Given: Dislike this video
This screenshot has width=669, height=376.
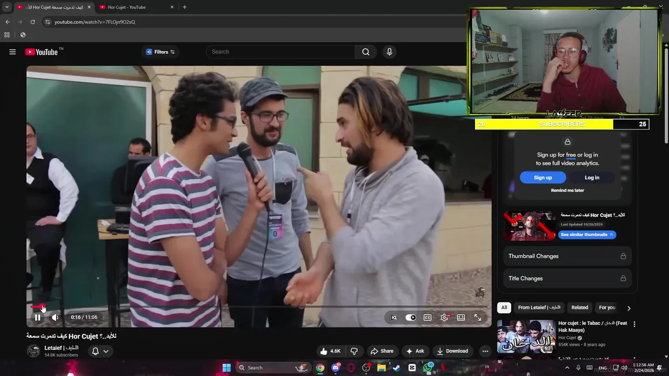Looking at the screenshot, I should 354,351.
